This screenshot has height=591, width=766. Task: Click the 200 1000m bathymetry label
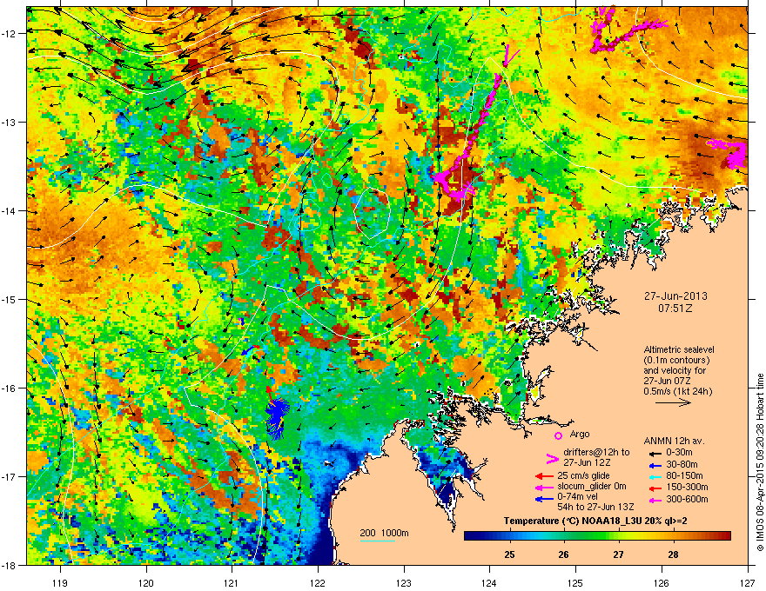384,533
